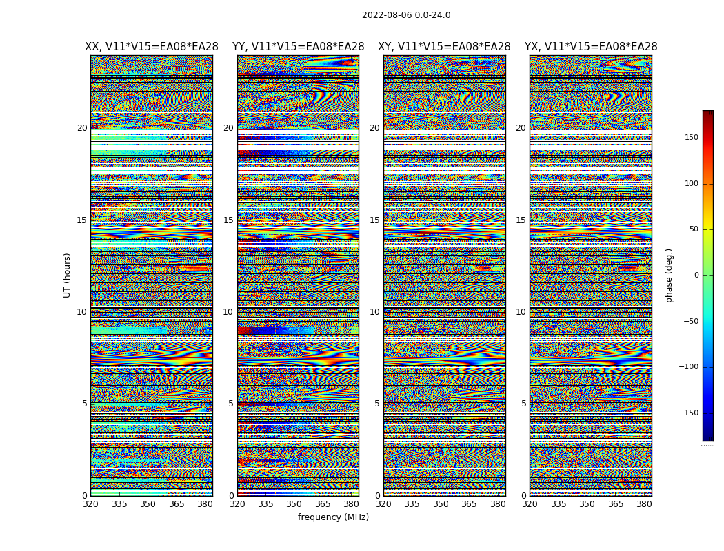Click the 350 MHz tick of XY plot
724x551 pixels.
pos(441,504)
